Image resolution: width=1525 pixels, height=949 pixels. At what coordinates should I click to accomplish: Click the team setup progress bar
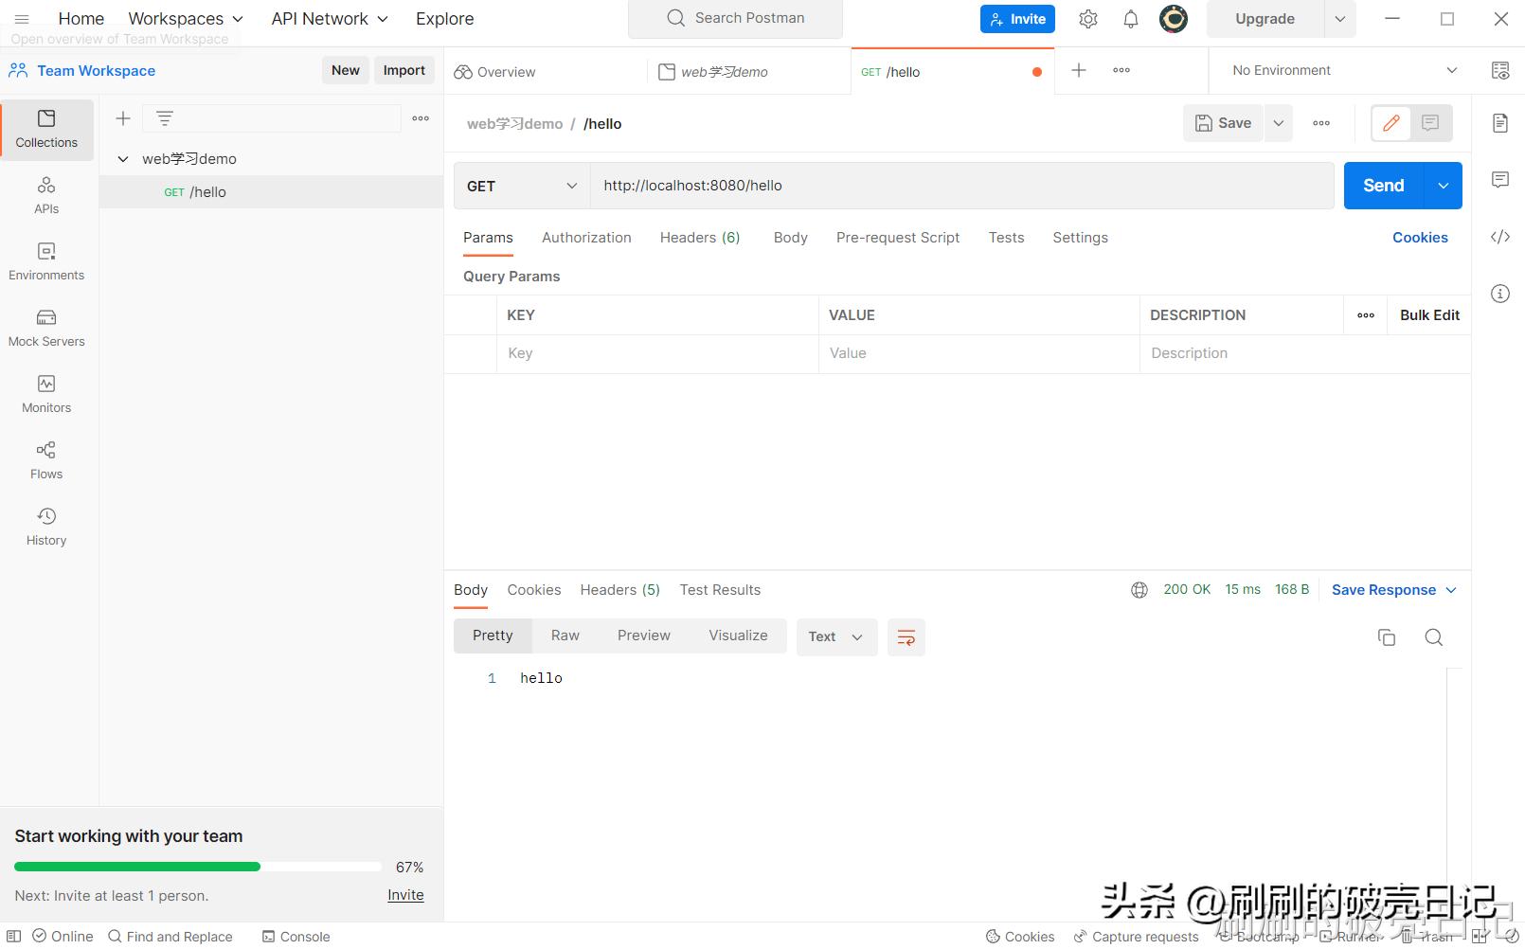197,867
